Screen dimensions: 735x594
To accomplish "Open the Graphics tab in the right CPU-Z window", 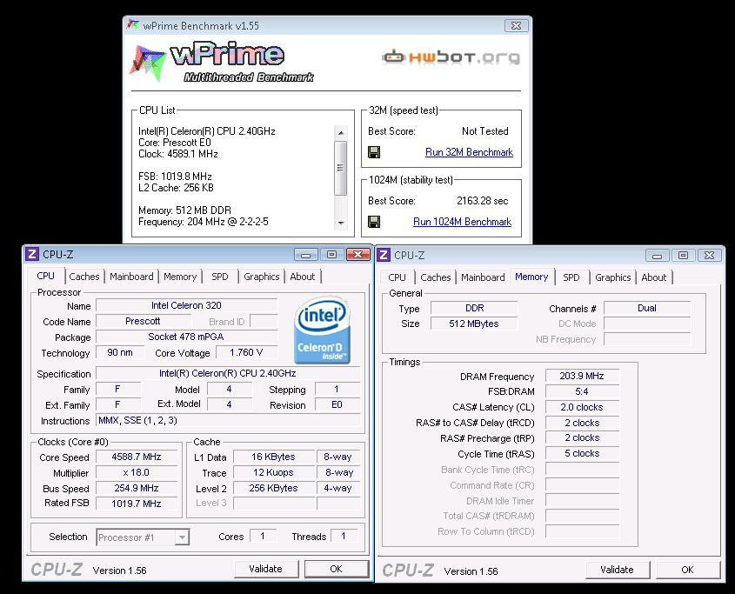I will coord(612,277).
